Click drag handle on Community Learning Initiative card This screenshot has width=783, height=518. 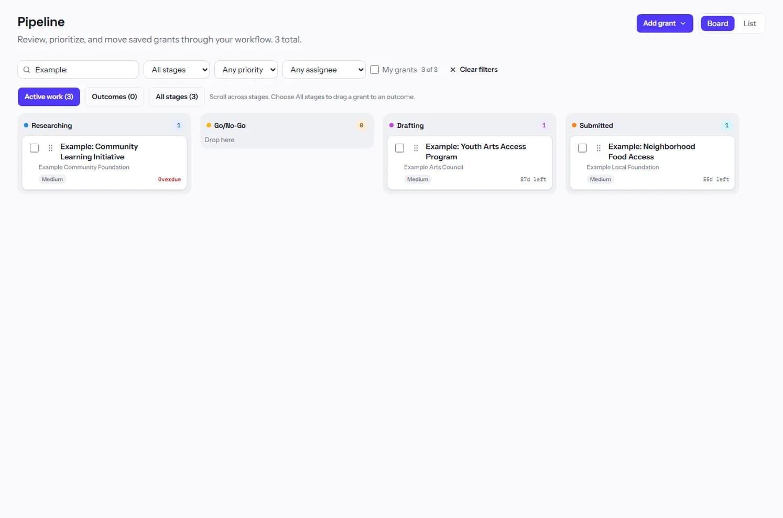point(50,148)
